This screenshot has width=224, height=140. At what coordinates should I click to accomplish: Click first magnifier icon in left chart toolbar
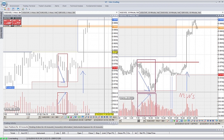[86, 117]
